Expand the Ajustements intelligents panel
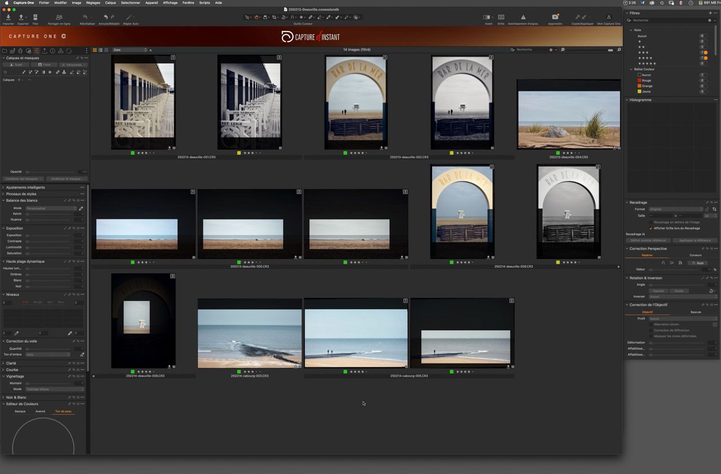The width and height of the screenshot is (721, 474). (x=3, y=188)
